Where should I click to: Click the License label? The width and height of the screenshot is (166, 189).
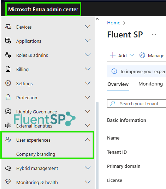(115, 181)
